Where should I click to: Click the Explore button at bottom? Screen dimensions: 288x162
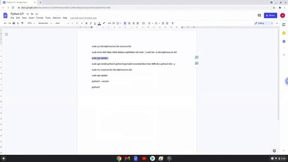click(274, 151)
